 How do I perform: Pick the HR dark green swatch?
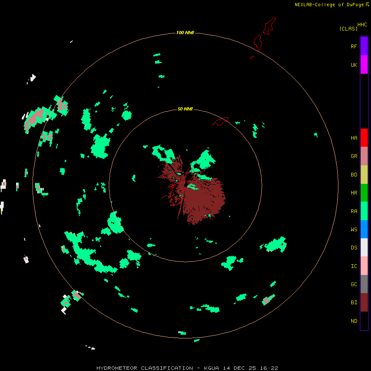pos(364,193)
